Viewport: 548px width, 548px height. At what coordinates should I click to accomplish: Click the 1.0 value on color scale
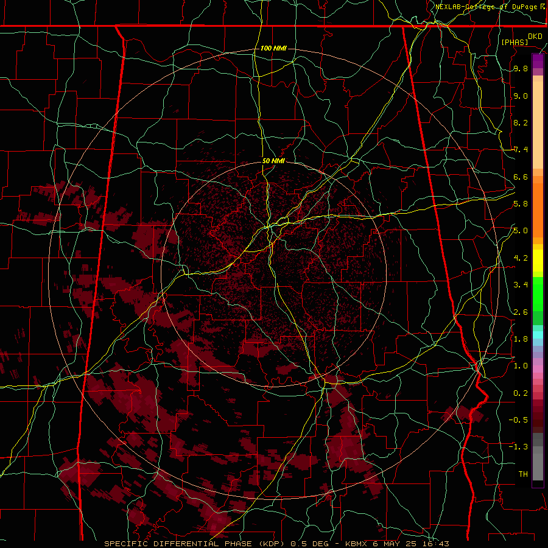[521, 366]
